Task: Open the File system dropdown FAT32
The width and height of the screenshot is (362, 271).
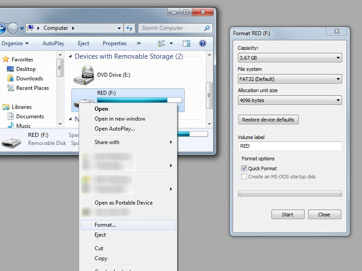Action: (x=290, y=79)
